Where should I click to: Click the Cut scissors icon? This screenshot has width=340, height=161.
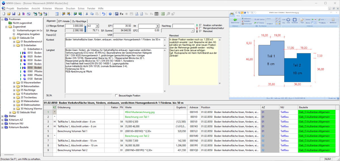pyautogui.click(x=87, y=14)
